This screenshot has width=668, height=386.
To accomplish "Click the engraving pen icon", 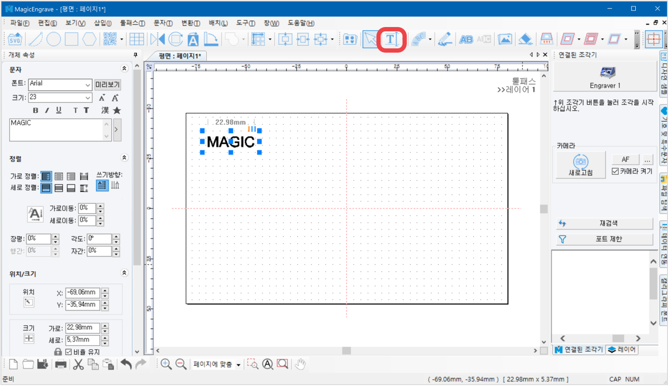I will pos(445,39).
